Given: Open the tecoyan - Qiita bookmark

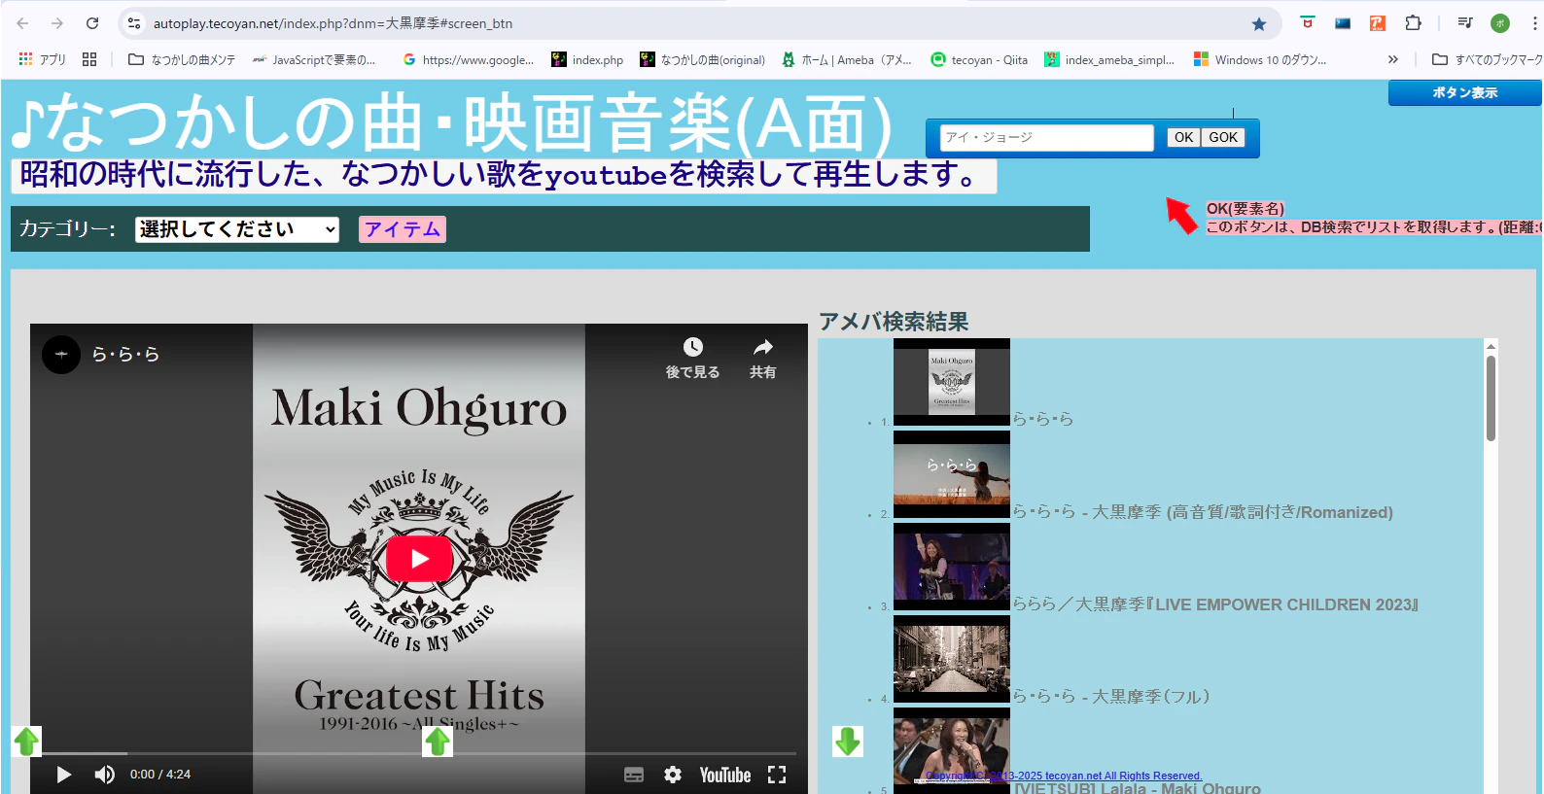Looking at the screenshot, I should [979, 59].
